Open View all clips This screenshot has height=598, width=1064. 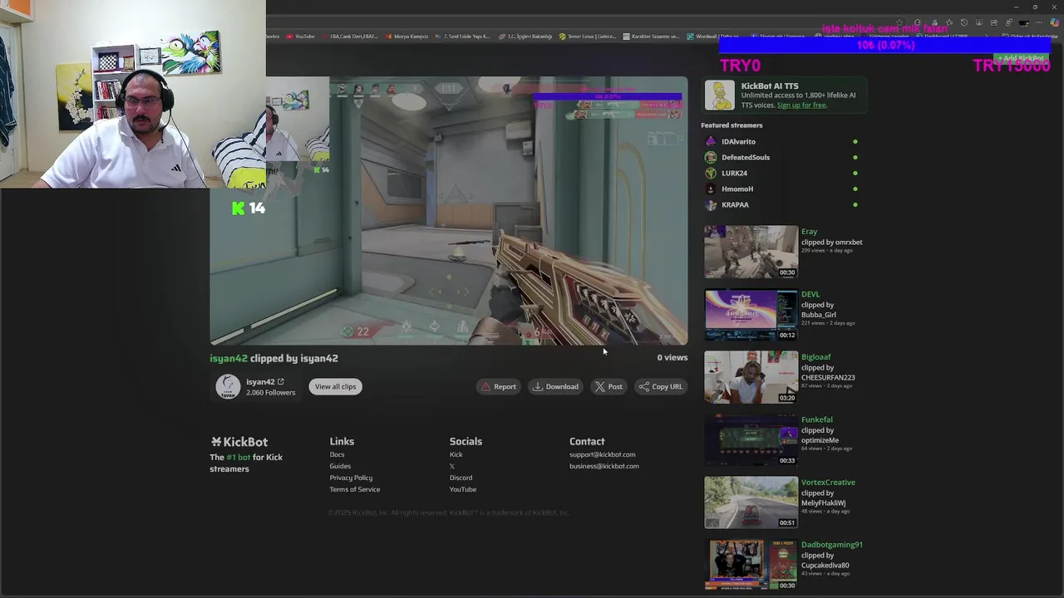tap(335, 386)
